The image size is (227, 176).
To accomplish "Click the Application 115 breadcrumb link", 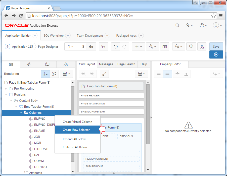I will pos(22,46).
